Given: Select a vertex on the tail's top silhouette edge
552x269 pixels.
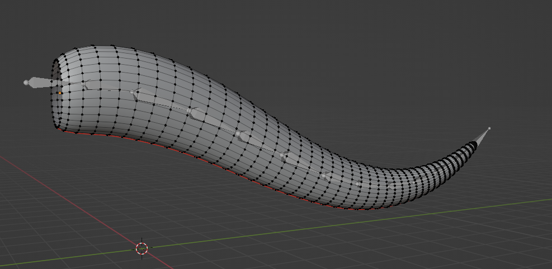Looking at the screenshot, I should 112,46.
